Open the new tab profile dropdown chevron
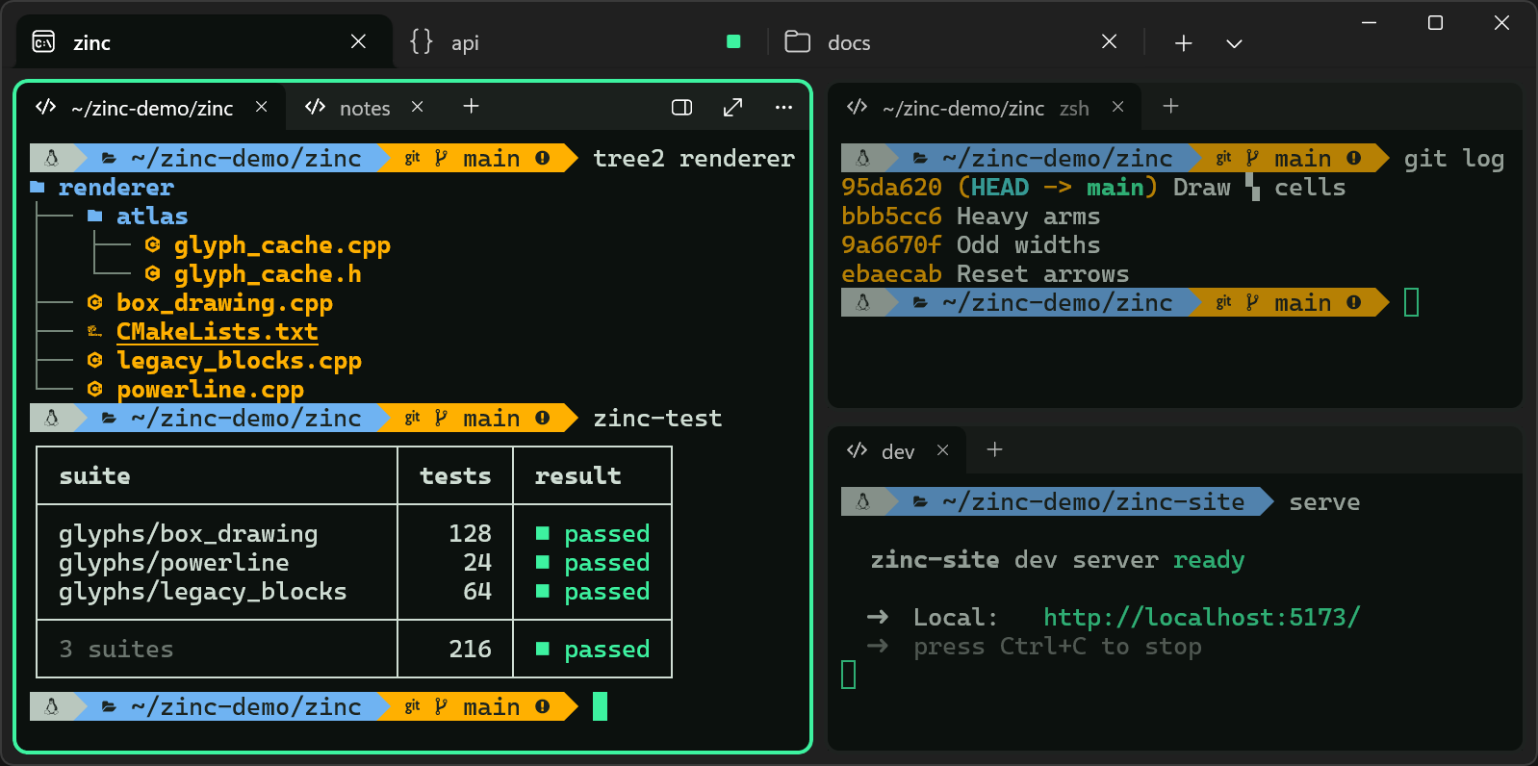Image resolution: width=1538 pixels, height=766 pixels. pos(1234,43)
